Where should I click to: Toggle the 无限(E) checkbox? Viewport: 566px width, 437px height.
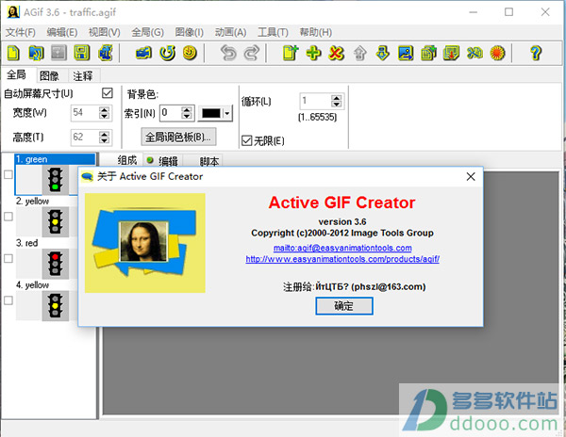point(246,140)
